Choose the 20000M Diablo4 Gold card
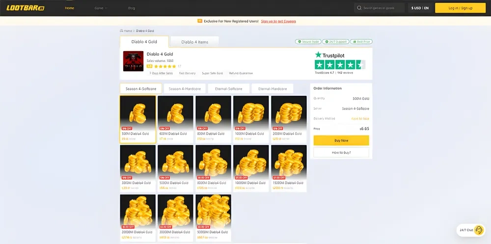 point(138,218)
